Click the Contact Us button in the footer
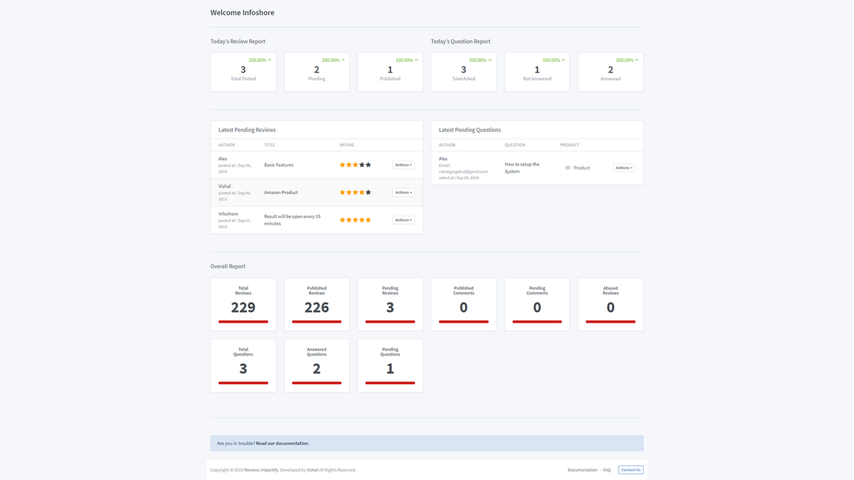 630,469
